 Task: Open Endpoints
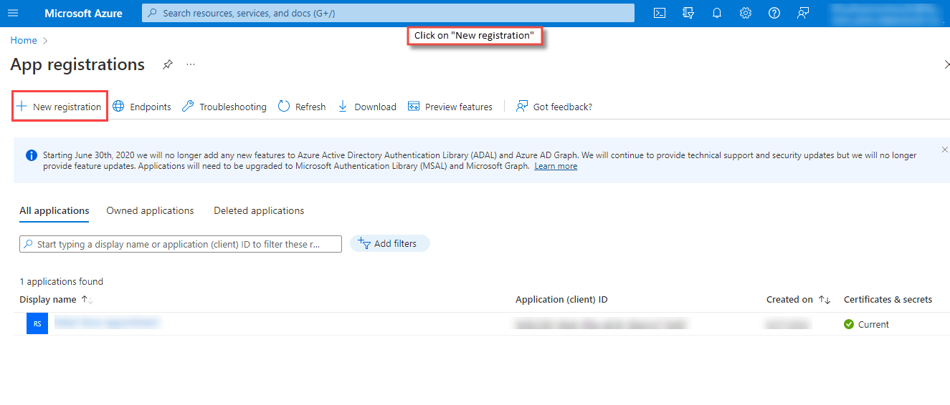pyautogui.click(x=142, y=107)
